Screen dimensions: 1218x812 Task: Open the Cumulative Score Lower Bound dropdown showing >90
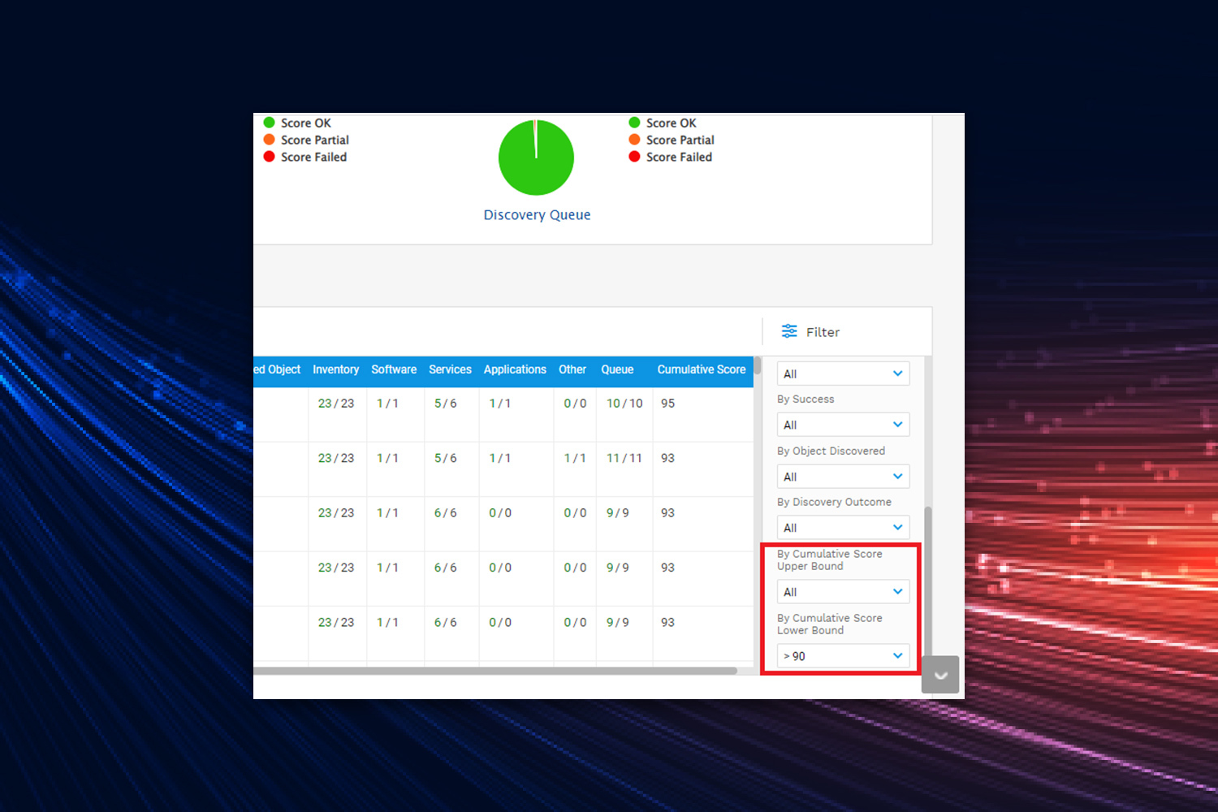click(842, 655)
